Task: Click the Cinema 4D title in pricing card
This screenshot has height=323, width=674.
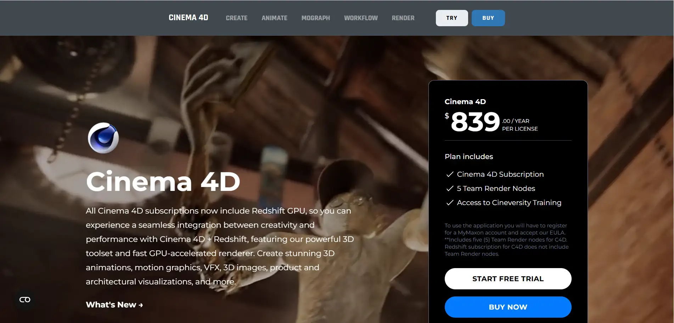Action: [465, 102]
